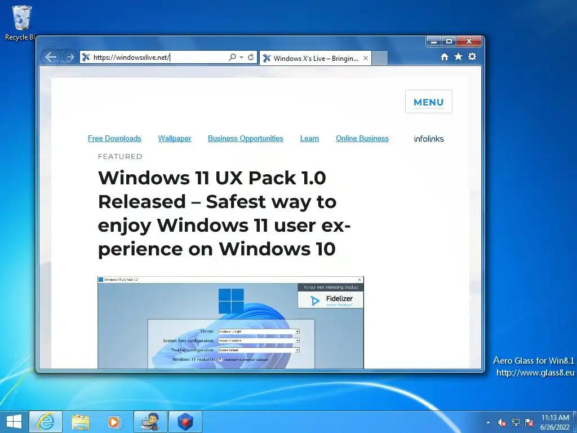The width and height of the screenshot is (577, 433).
Task: Follow the Free Downloads link
Action: 114,139
